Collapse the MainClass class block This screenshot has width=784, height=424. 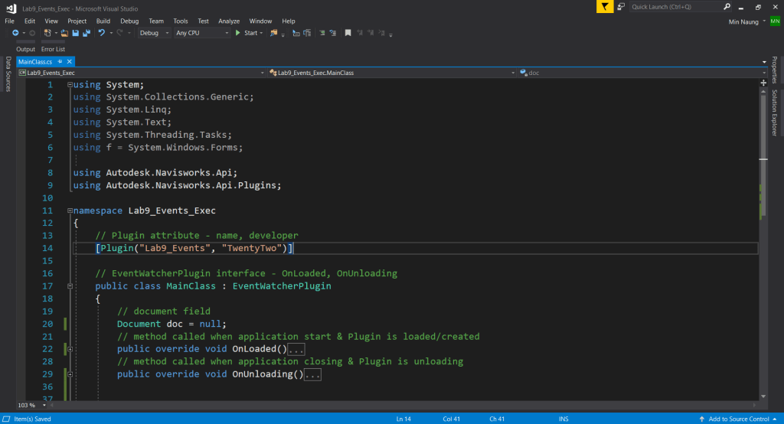click(x=70, y=286)
